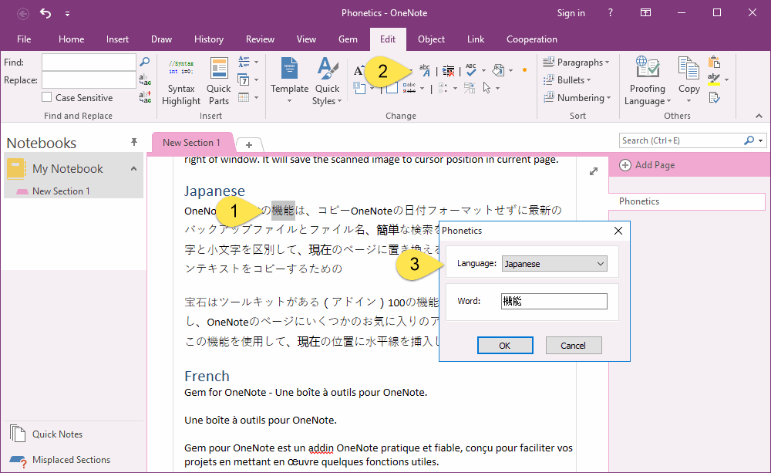Viewport: 771px width, 473px height.
Task: Click the ABC spell check icon
Action: pyautogui.click(x=471, y=70)
